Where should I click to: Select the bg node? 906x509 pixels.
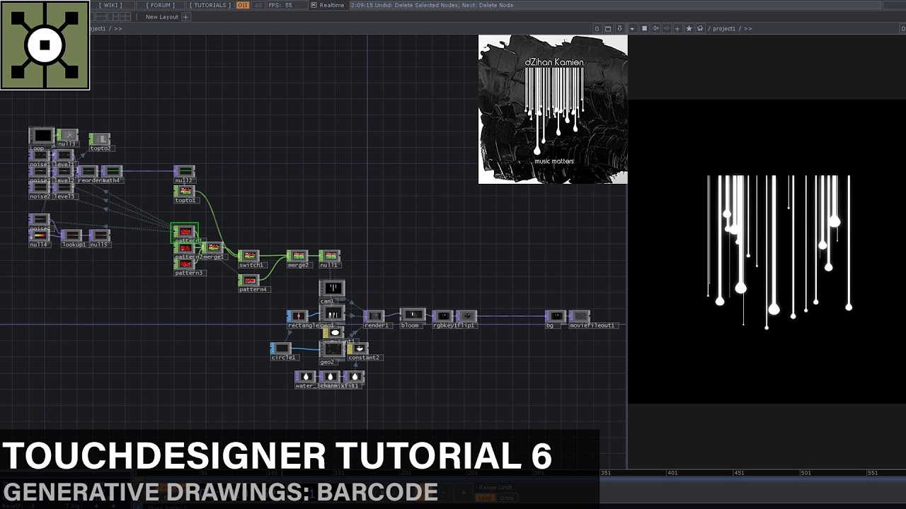click(x=556, y=317)
